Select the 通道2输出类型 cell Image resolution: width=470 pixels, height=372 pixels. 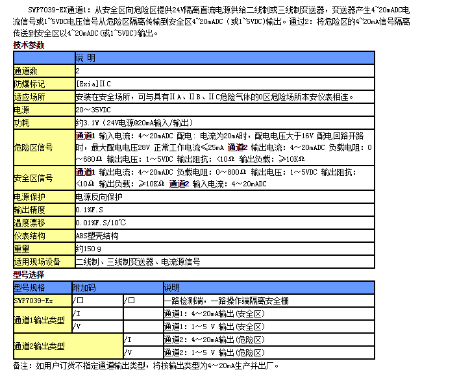pos(40,346)
